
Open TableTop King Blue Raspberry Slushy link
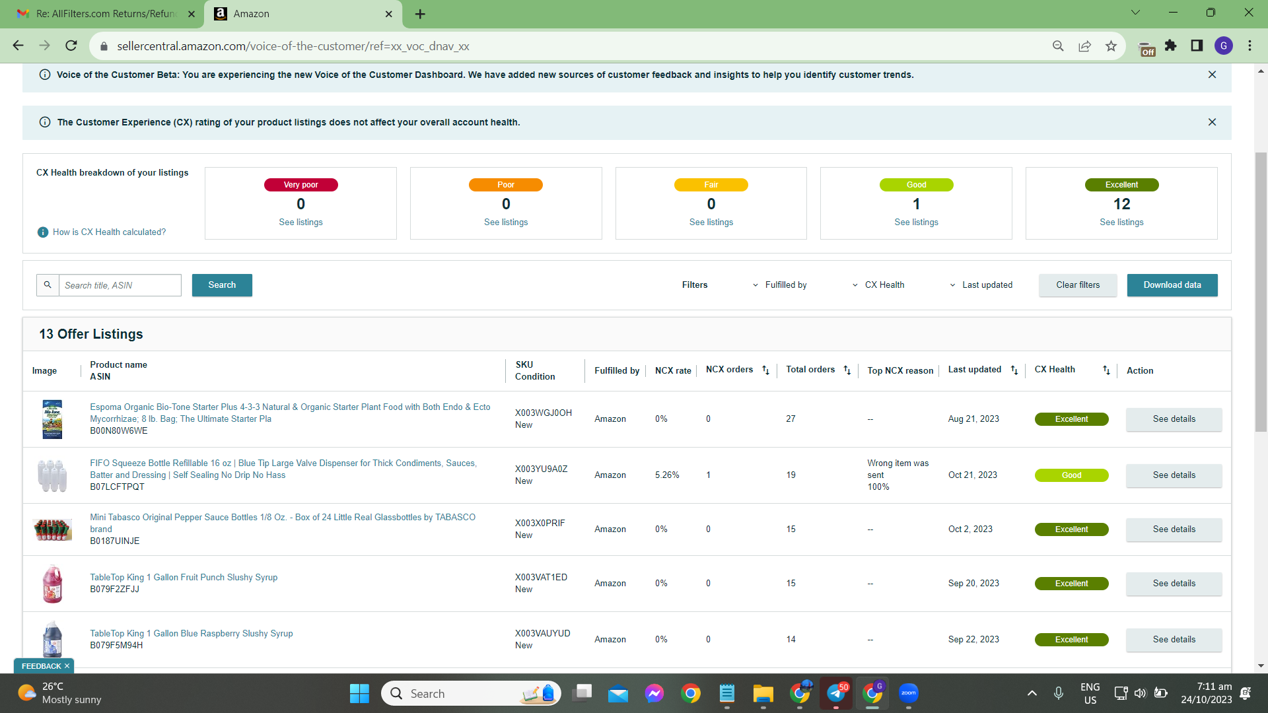192,634
